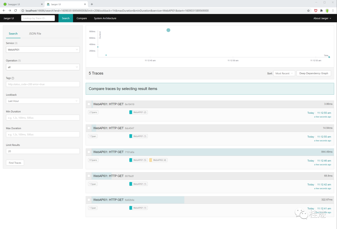337x229 pixels.
Task: Click the large 800ms trace dot in chart
Action: (168, 30)
